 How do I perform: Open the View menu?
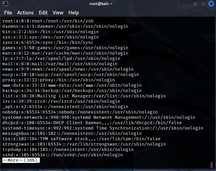click(x=58, y=13)
